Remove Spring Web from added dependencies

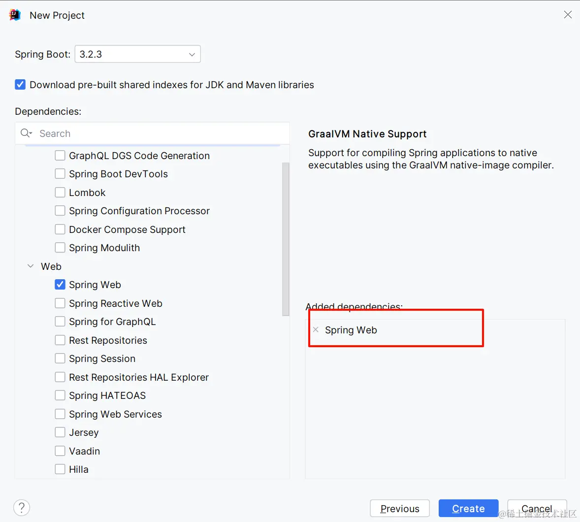point(316,329)
